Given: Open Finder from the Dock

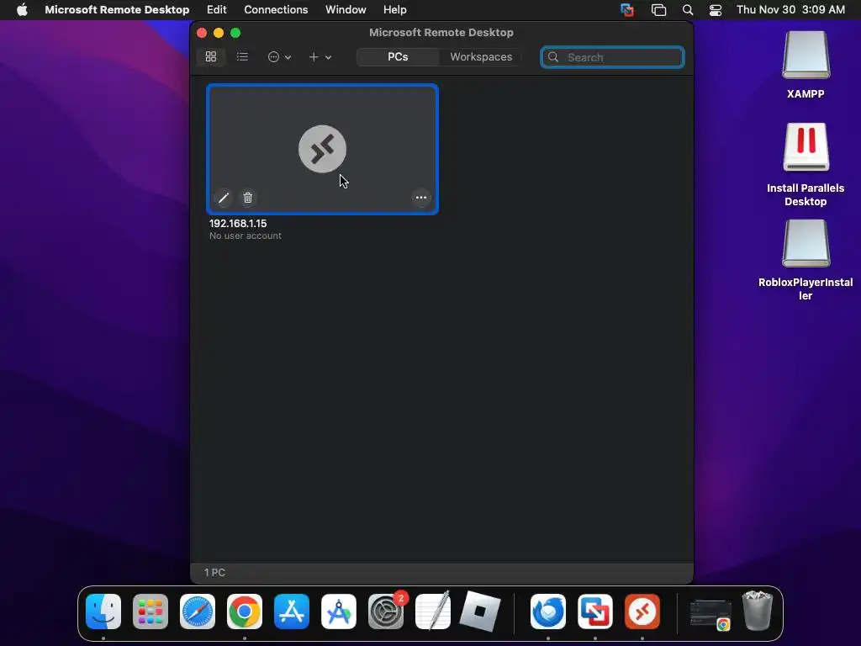Looking at the screenshot, I should click(103, 612).
